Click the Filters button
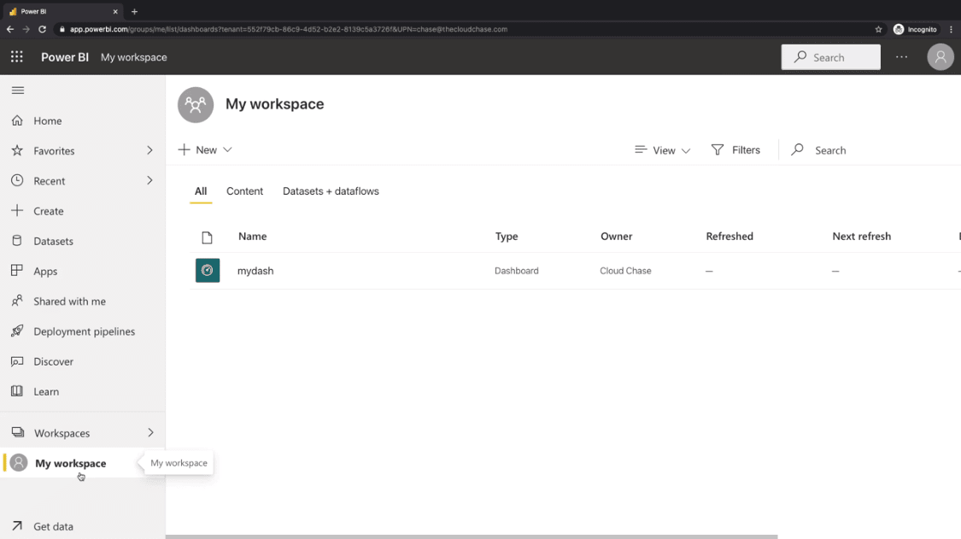The image size is (961, 539). tap(735, 149)
